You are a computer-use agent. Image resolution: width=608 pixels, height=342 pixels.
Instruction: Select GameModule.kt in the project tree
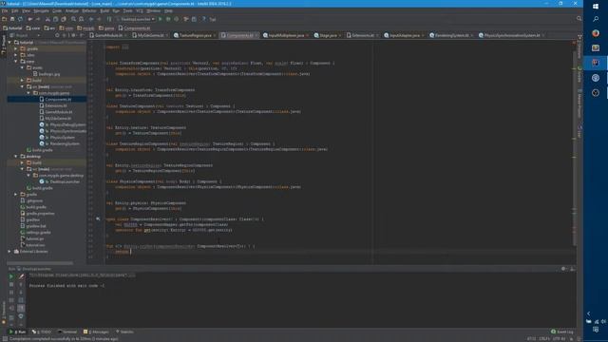tap(55, 112)
